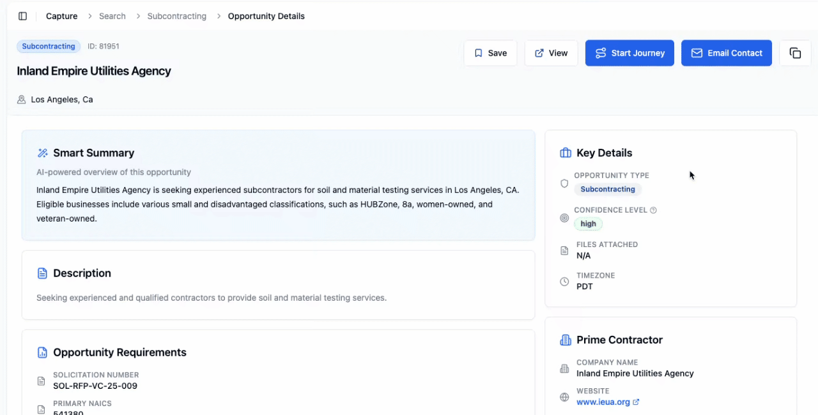
Task: Click the copy icon at top right
Action: pos(795,53)
